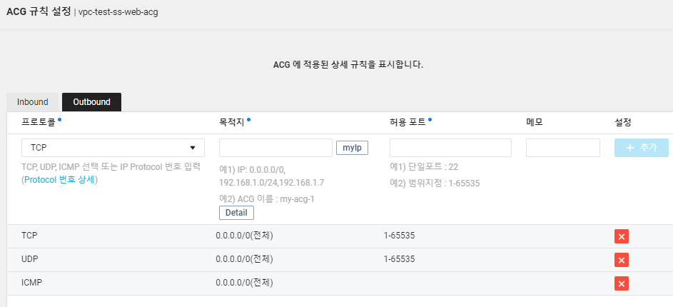Switch to the Inbound tab
The height and width of the screenshot is (307, 673).
[x=33, y=102]
